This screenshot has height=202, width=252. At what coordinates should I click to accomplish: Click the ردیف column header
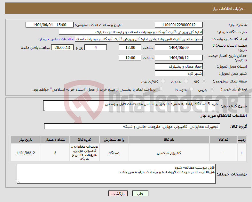(242, 140)
